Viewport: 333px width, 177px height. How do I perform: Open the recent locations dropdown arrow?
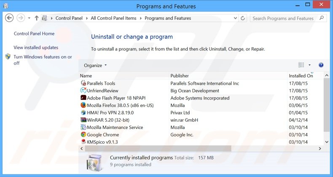click(29, 18)
